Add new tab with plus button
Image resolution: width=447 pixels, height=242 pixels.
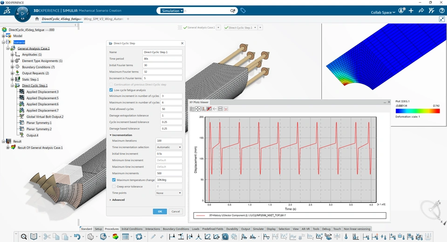tap(128, 19)
